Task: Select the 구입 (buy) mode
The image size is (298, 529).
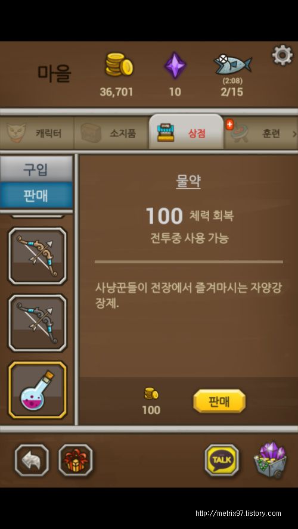Action: (x=36, y=169)
